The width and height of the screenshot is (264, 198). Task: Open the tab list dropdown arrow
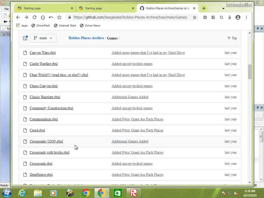[x=223, y=9]
